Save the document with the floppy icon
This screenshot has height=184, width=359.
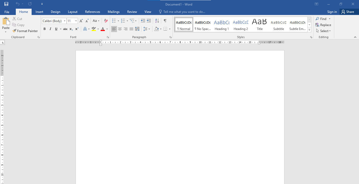point(6,4)
